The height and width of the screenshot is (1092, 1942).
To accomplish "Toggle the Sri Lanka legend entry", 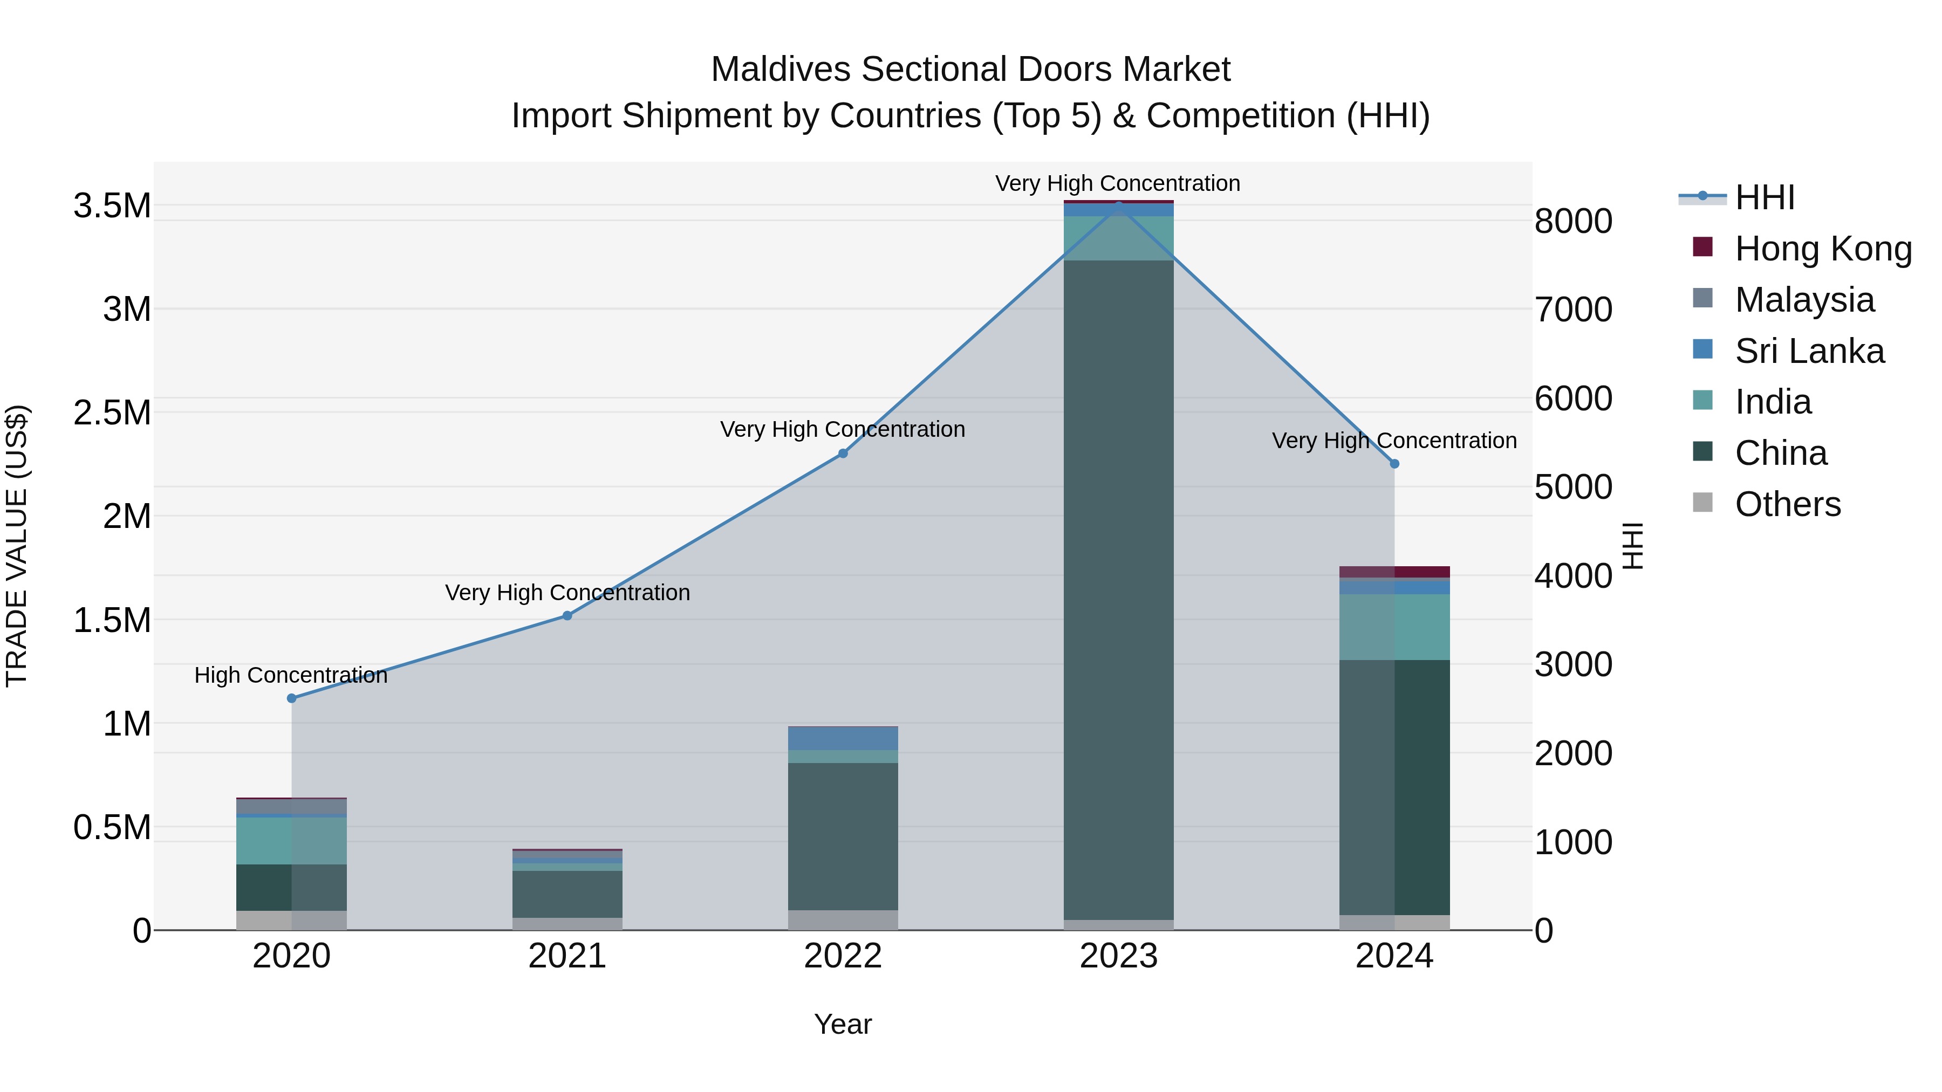I will [x=1788, y=351].
